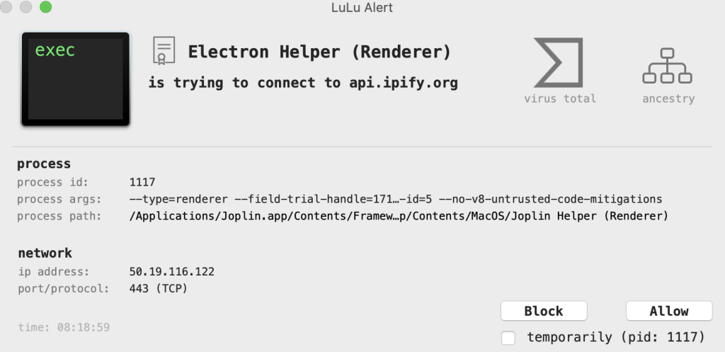Click the process args value text
The image size is (725, 352).
[396, 199]
